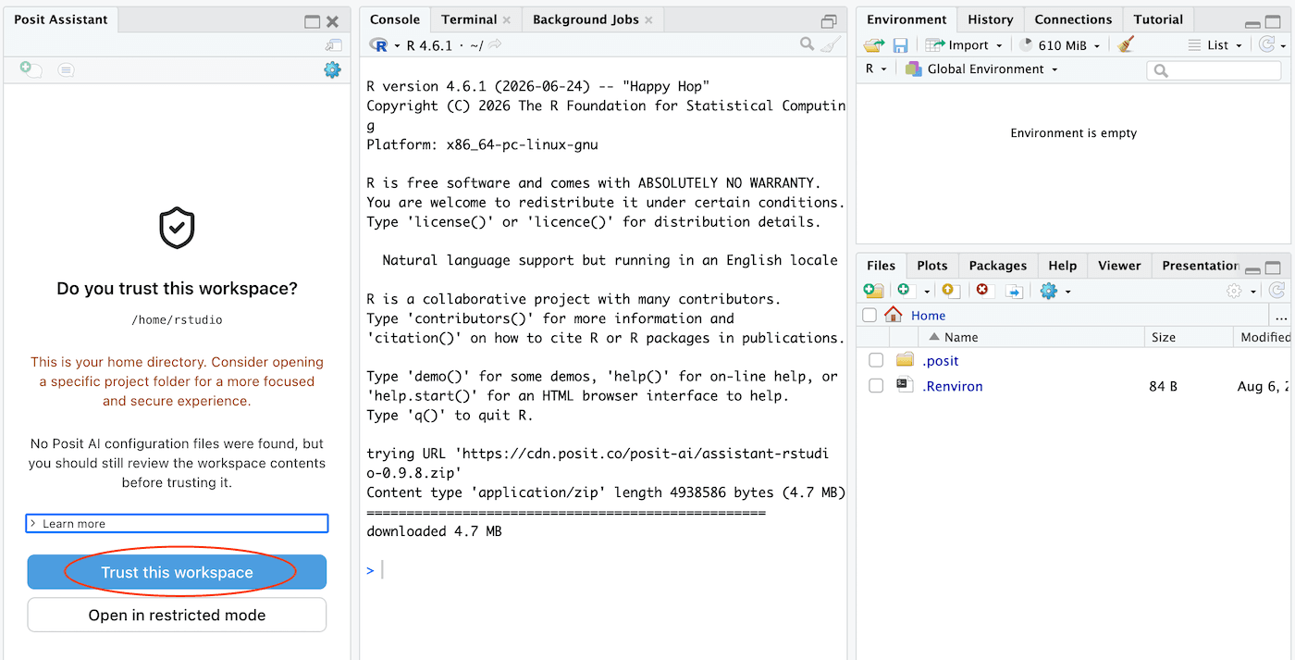This screenshot has width=1295, height=660.
Task: Close the Terminal tab
Action: [507, 20]
